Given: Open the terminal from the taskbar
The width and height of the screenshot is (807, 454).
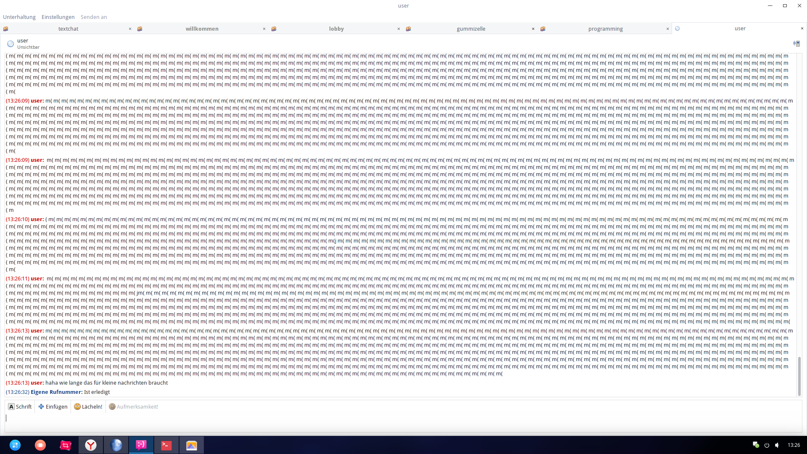Looking at the screenshot, I should click(166, 445).
